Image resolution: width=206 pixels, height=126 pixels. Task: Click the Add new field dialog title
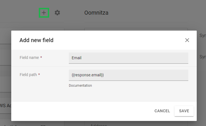click(36, 40)
